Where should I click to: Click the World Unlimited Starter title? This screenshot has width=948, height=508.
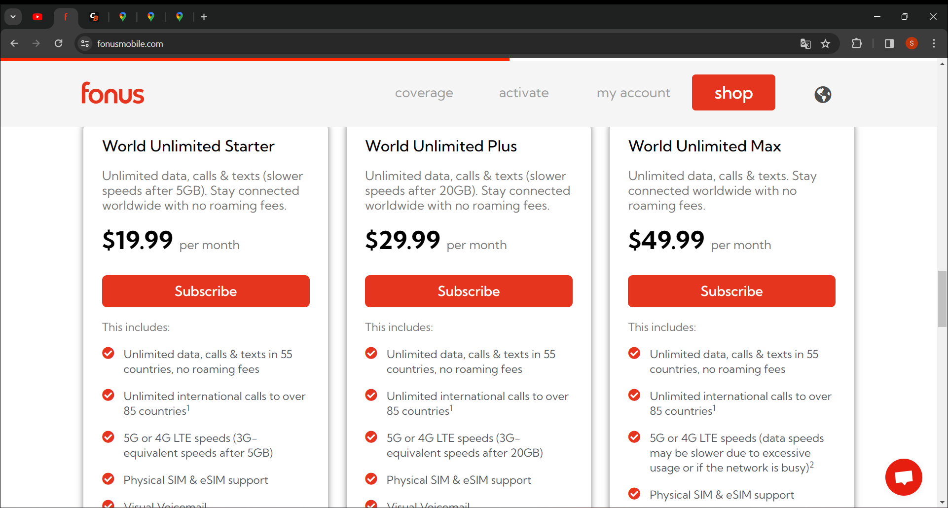[188, 146]
